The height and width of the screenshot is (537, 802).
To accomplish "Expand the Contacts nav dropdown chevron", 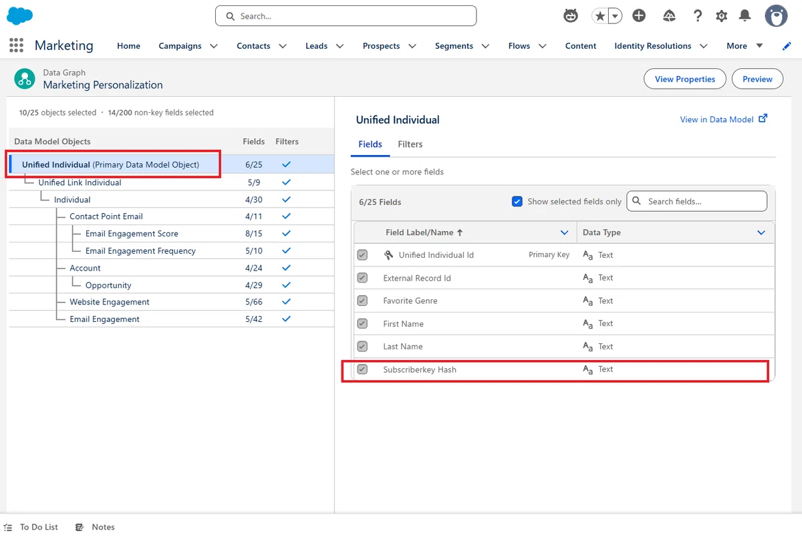I will pos(283,46).
